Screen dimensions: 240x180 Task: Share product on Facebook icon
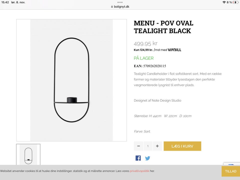pyautogui.click(x=138, y=158)
